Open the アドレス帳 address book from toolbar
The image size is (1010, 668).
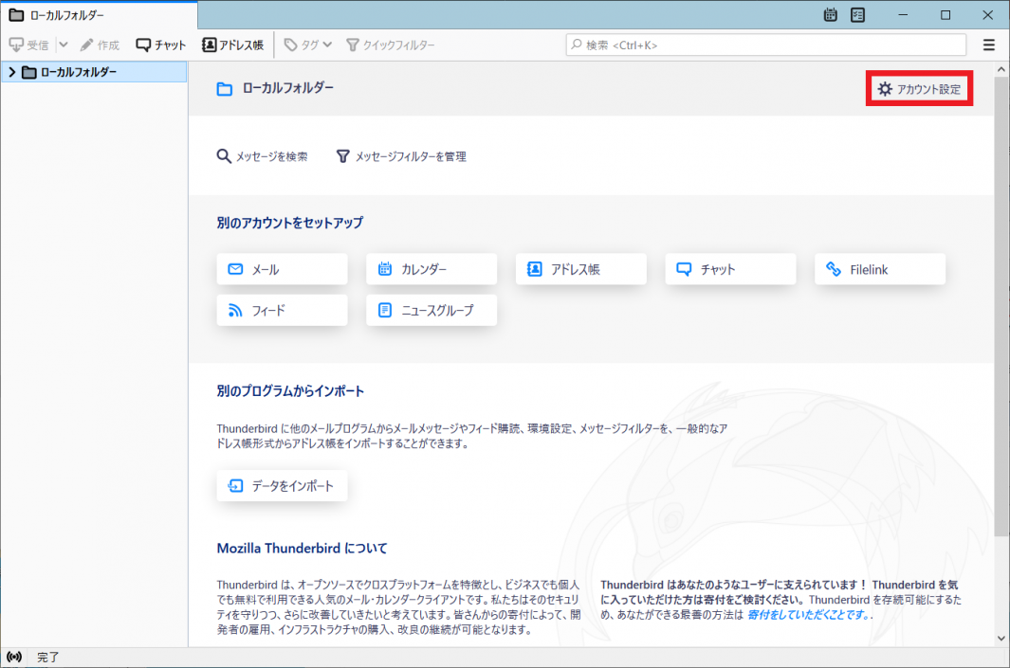coord(233,45)
